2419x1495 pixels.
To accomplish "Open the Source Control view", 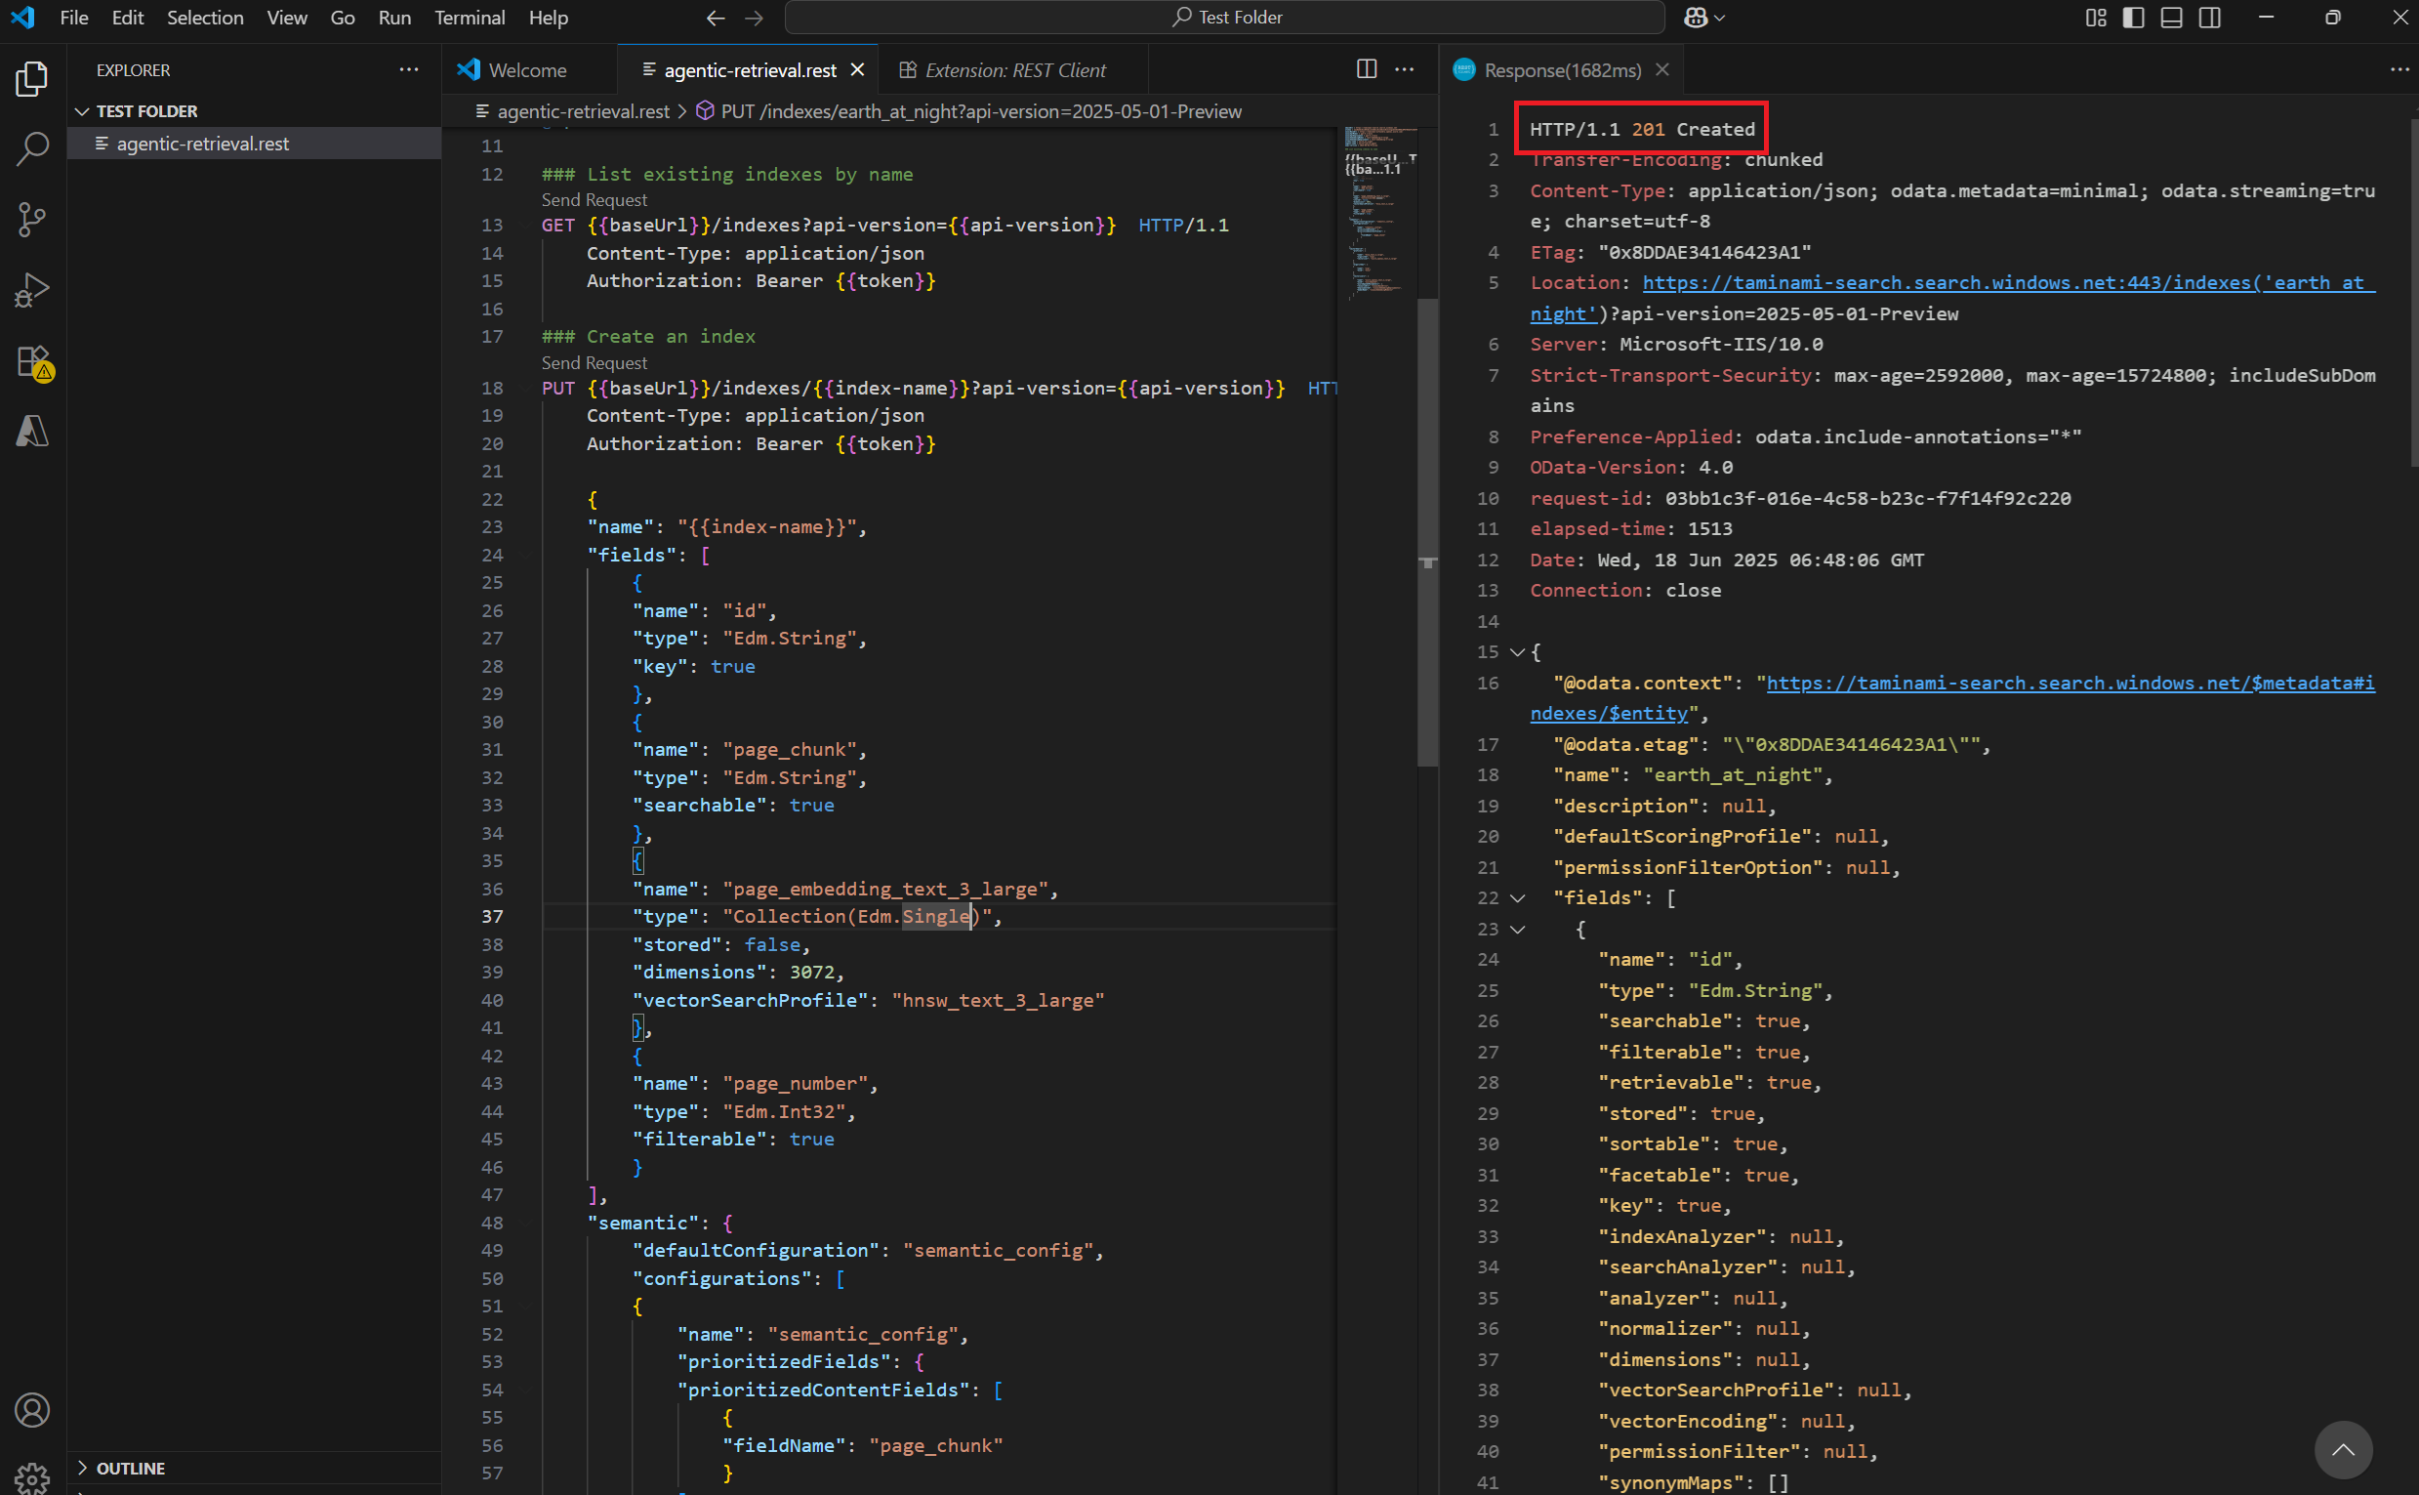I will (x=31, y=220).
